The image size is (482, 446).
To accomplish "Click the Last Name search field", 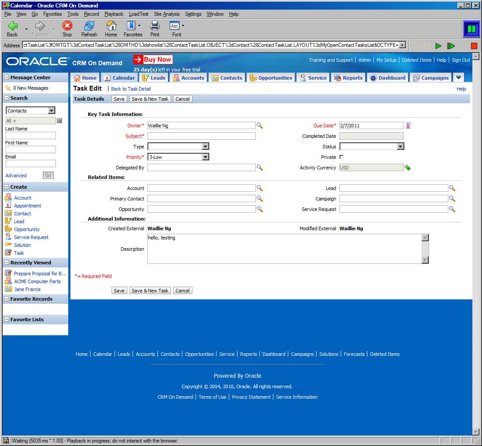I will (x=31, y=135).
